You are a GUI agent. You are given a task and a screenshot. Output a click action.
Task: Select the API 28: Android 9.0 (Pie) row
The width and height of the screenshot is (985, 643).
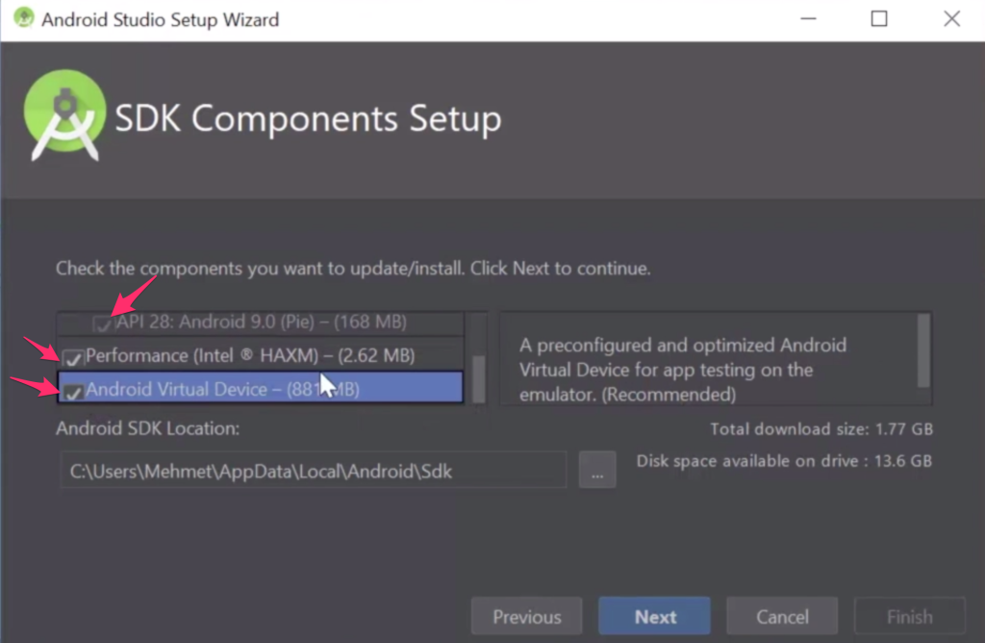tap(261, 322)
